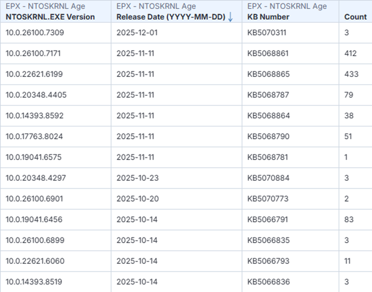This screenshot has width=372, height=292.
Task: Select the 10.0.22621.6060 version cell
Action: pyautogui.click(x=35, y=261)
